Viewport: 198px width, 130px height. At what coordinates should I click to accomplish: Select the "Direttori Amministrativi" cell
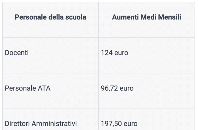point(41,124)
